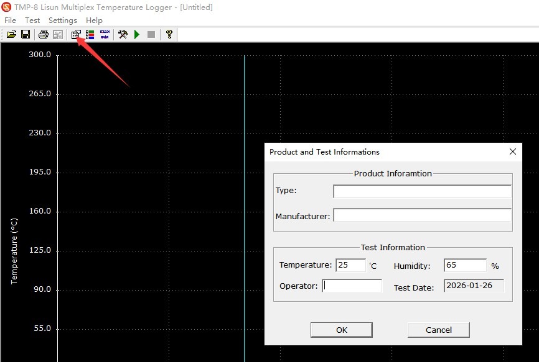Viewport: 539px width, 362px height.
Task: Focus the Type input field
Action: (422, 191)
